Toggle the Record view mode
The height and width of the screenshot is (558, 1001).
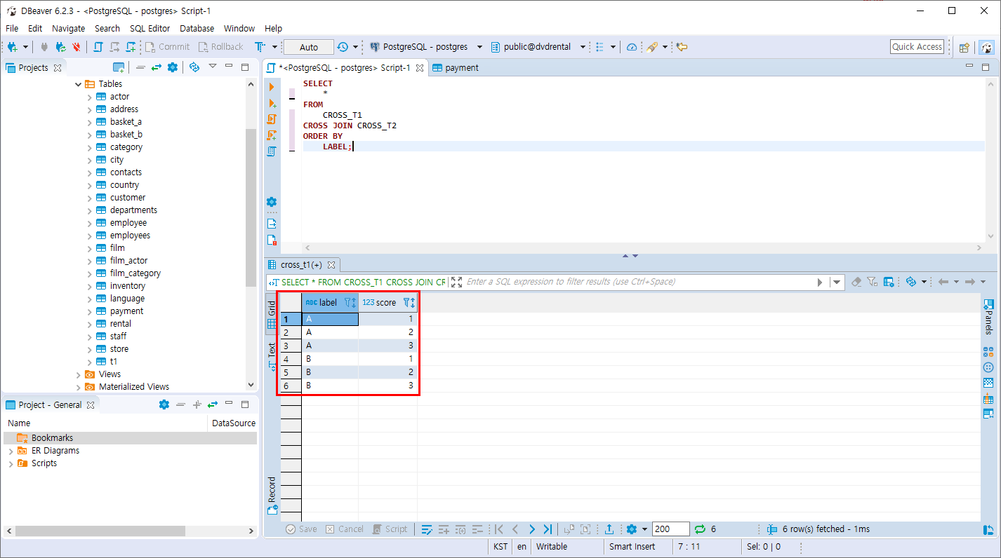[x=272, y=494]
